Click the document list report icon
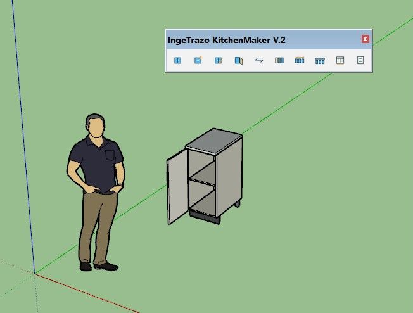The width and height of the screenshot is (413, 313). tap(360, 60)
